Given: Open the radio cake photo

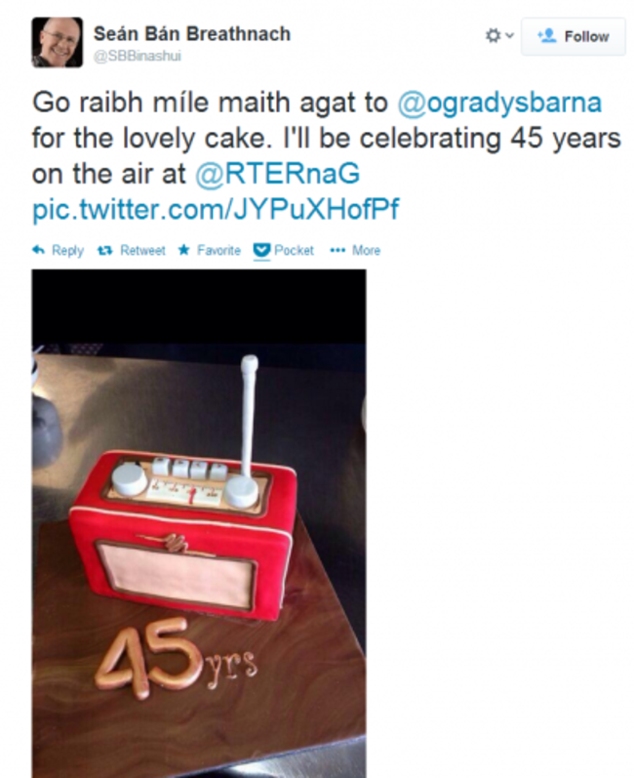Looking at the screenshot, I should click(x=199, y=523).
